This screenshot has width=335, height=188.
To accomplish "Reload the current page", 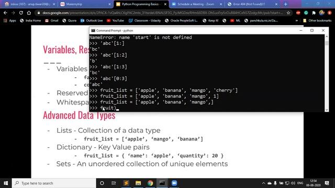I will pos(21,13).
